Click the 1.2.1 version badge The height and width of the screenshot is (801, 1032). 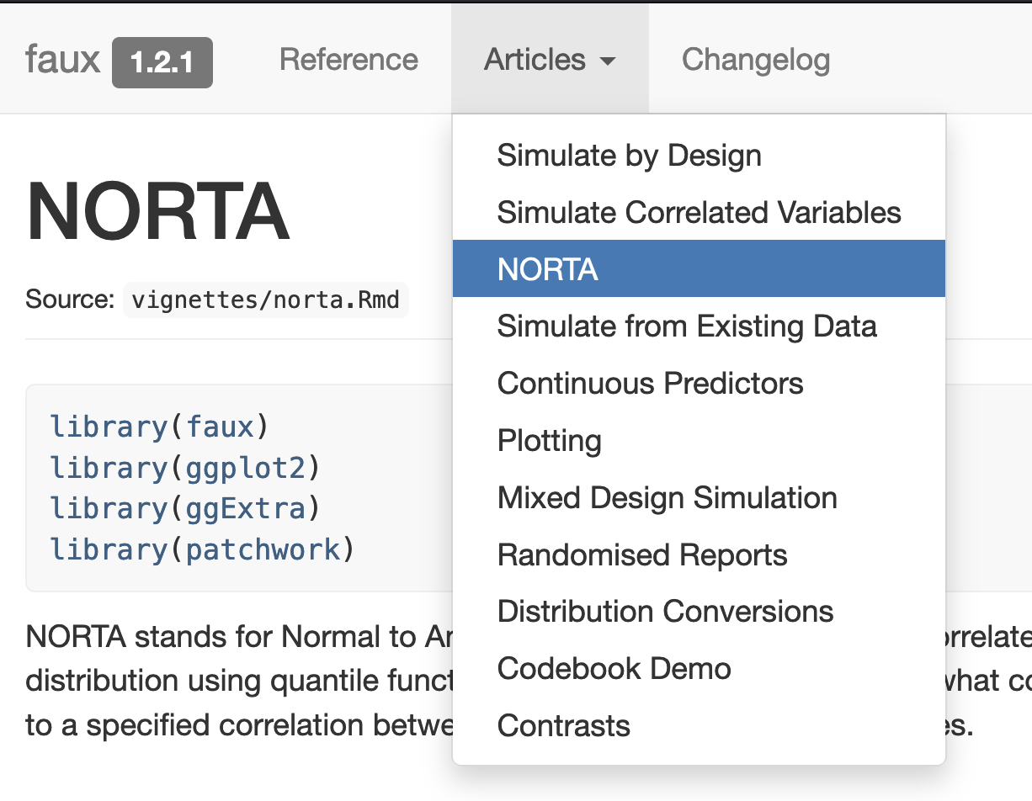[x=162, y=62]
